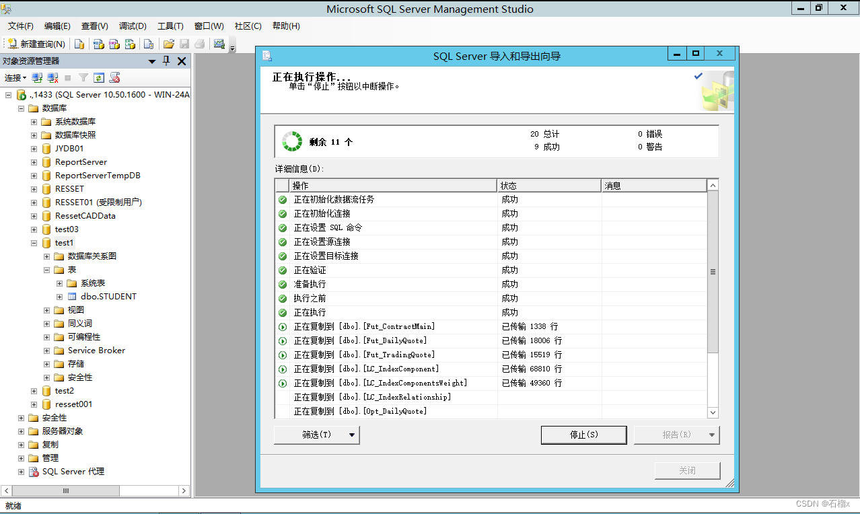Screen dimensions: 860x514
Task: Click the Connect Object Explorer icon
Action: pos(38,78)
